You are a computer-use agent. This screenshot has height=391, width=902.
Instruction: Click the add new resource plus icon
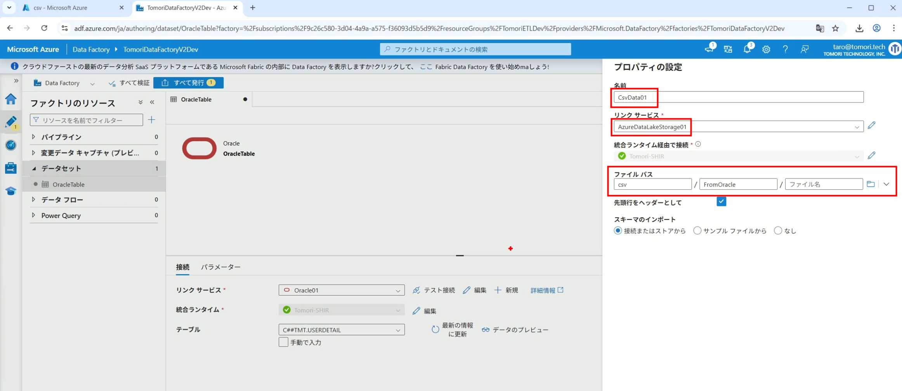[152, 120]
